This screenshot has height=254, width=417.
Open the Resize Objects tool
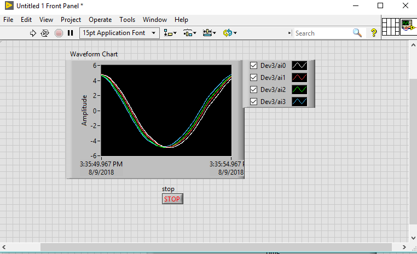[x=209, y=33]
